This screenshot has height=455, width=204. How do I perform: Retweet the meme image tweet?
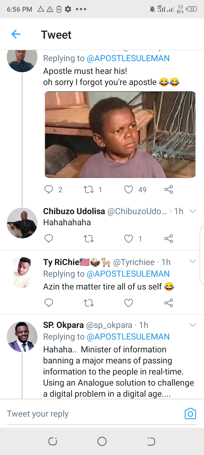point(89,189)
